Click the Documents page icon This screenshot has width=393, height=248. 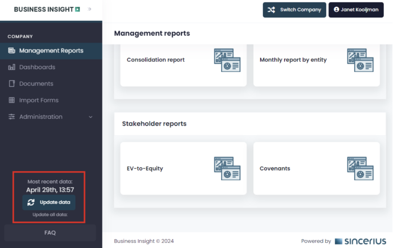[x=12, y=84]
